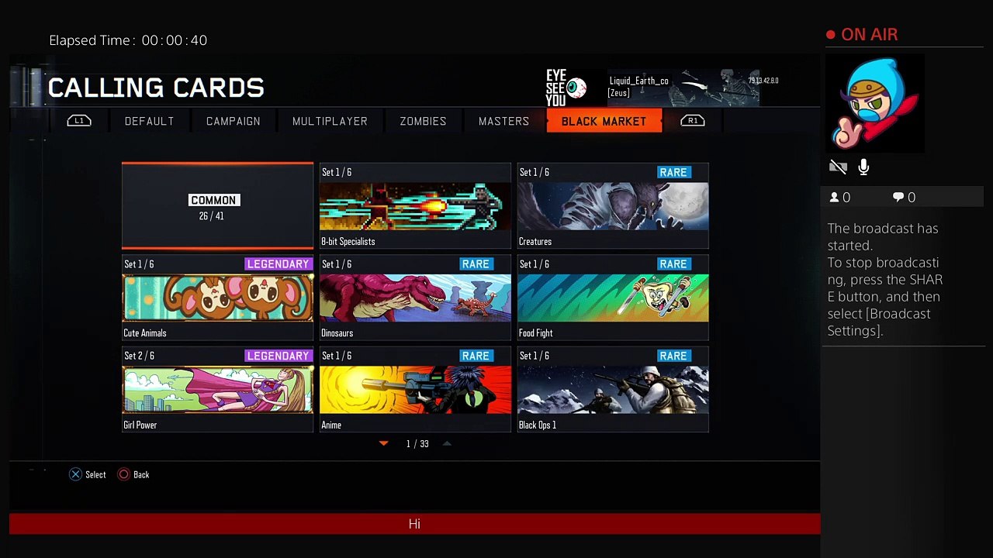This screenshot has height=558, width=993.
Task: Pick the Girl Power card artwork
Action: 217,390
